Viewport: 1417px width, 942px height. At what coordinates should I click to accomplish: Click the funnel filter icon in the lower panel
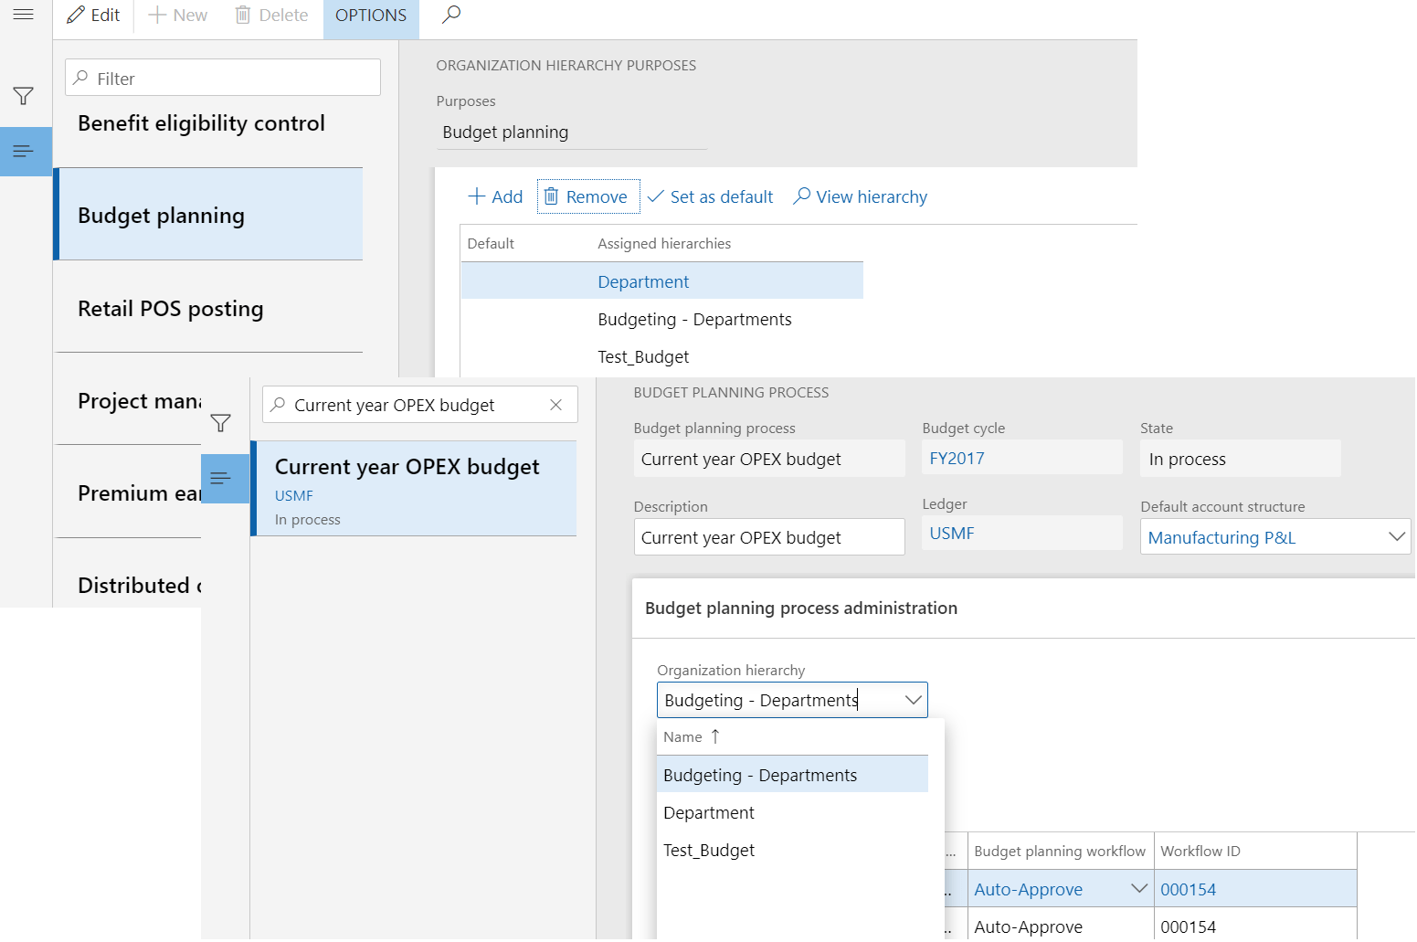click(x=220, y=423)
